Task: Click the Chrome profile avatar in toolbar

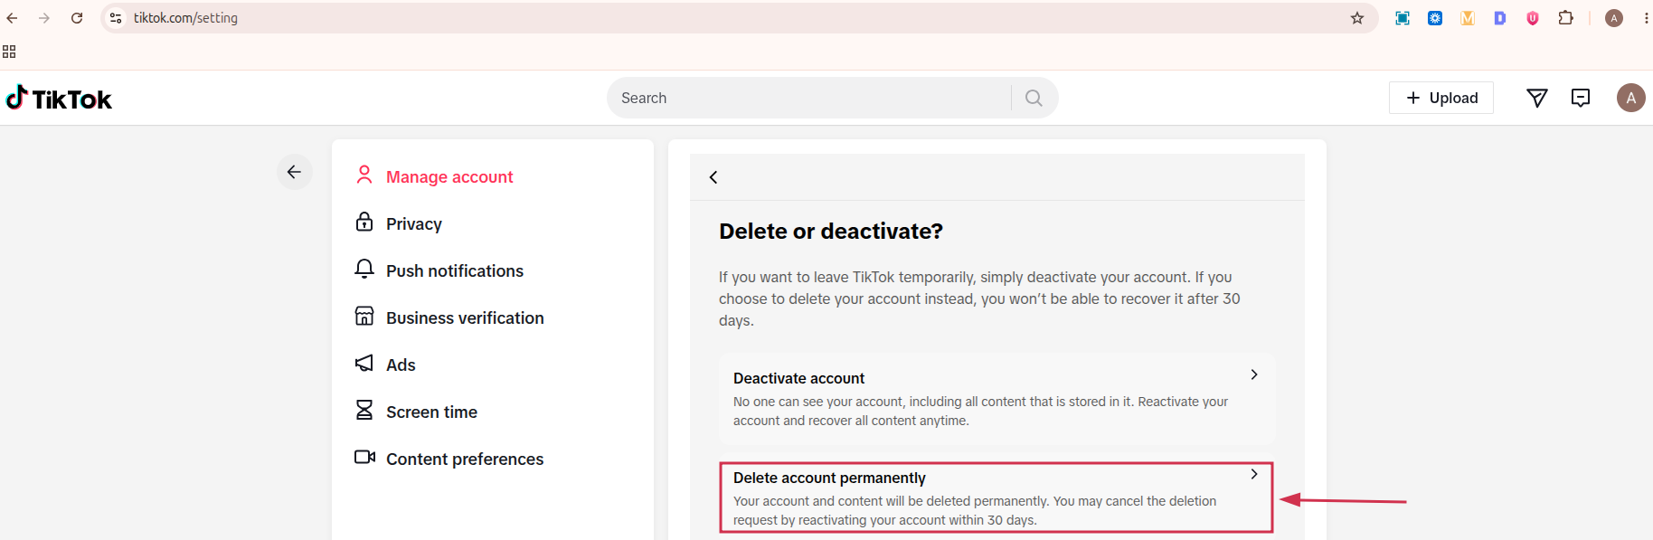Action: coord(1614,18)
